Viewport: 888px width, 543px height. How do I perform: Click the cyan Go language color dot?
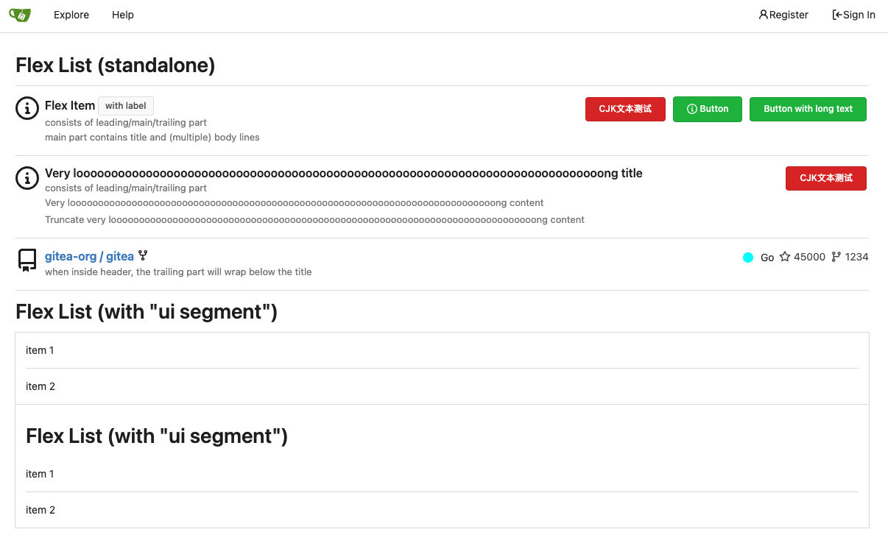tap(748, 258)
